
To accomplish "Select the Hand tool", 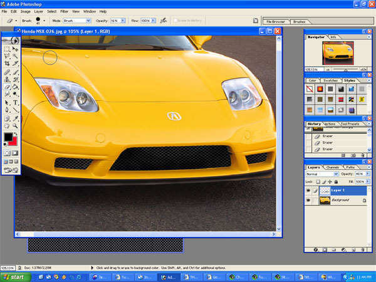I will pos(7,125).
